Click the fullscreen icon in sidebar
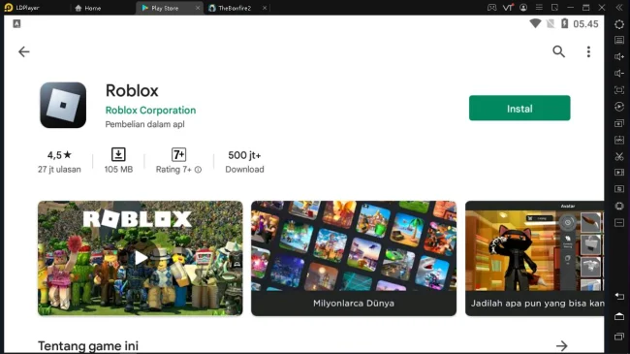This screenshot has height=354, width=630. (619, 90)
